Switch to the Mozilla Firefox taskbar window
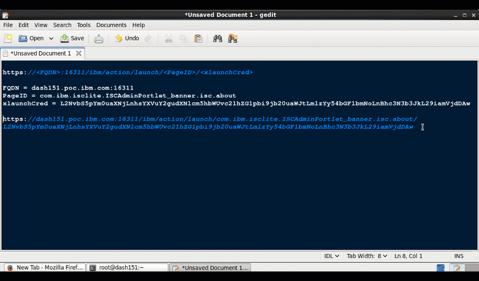The image size is (479, 281). [45, 268]
